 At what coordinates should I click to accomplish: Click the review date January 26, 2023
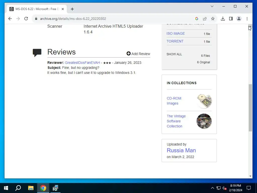pos(128,63)
